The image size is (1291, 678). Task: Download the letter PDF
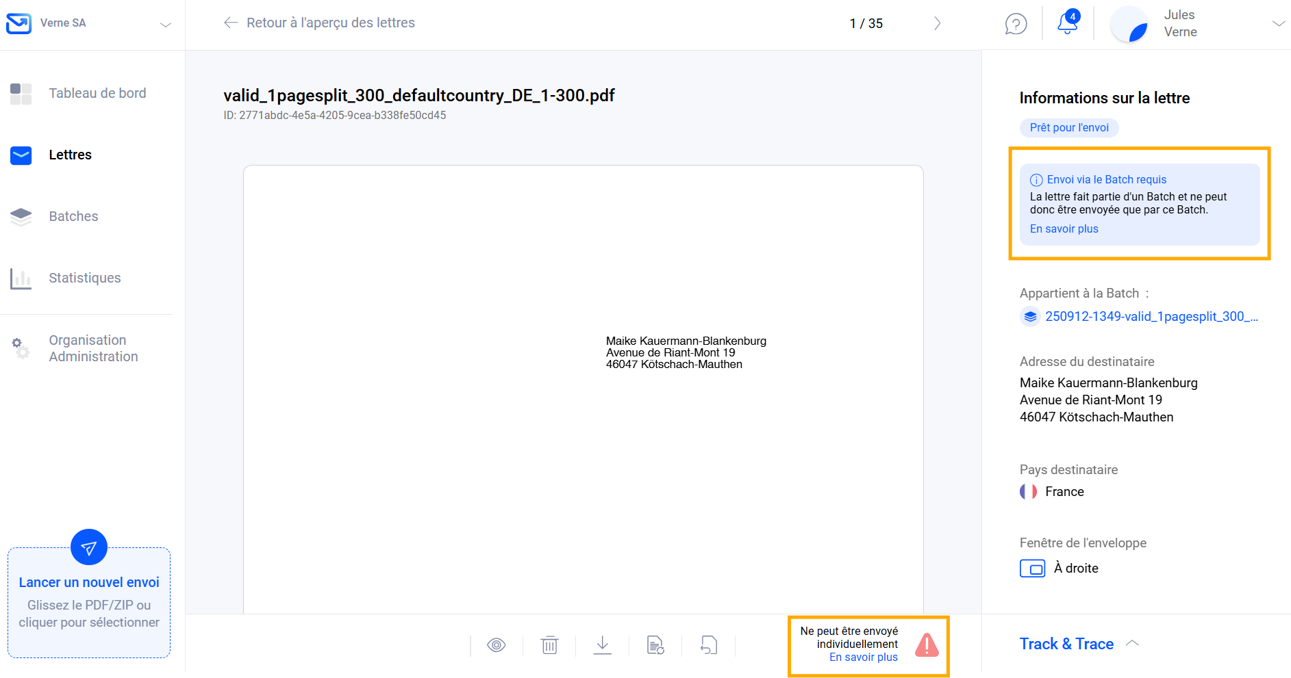click(603, 645)
